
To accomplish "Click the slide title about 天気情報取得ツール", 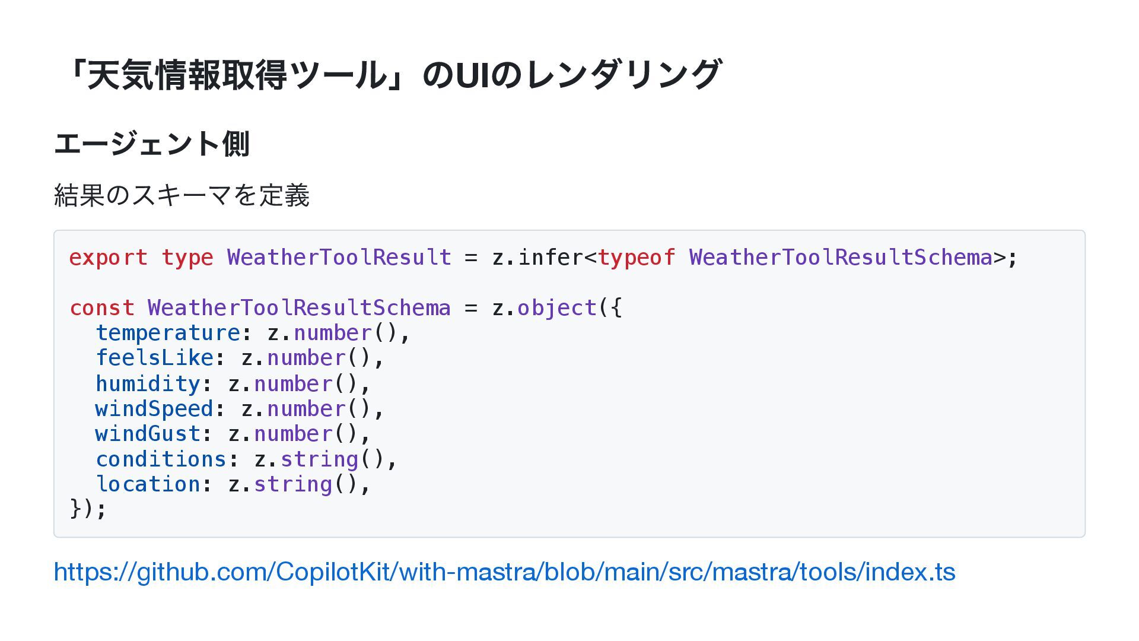I will pos(394,75).
